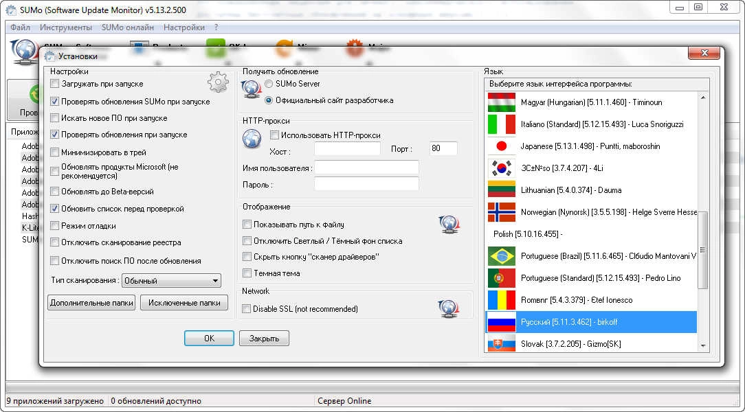The height and width of the screenshot is (412, 745).
Task: Toggle Режим отладки checkbox
Action: pos(55,226)
